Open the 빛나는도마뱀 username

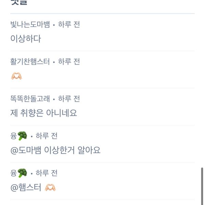30,24
